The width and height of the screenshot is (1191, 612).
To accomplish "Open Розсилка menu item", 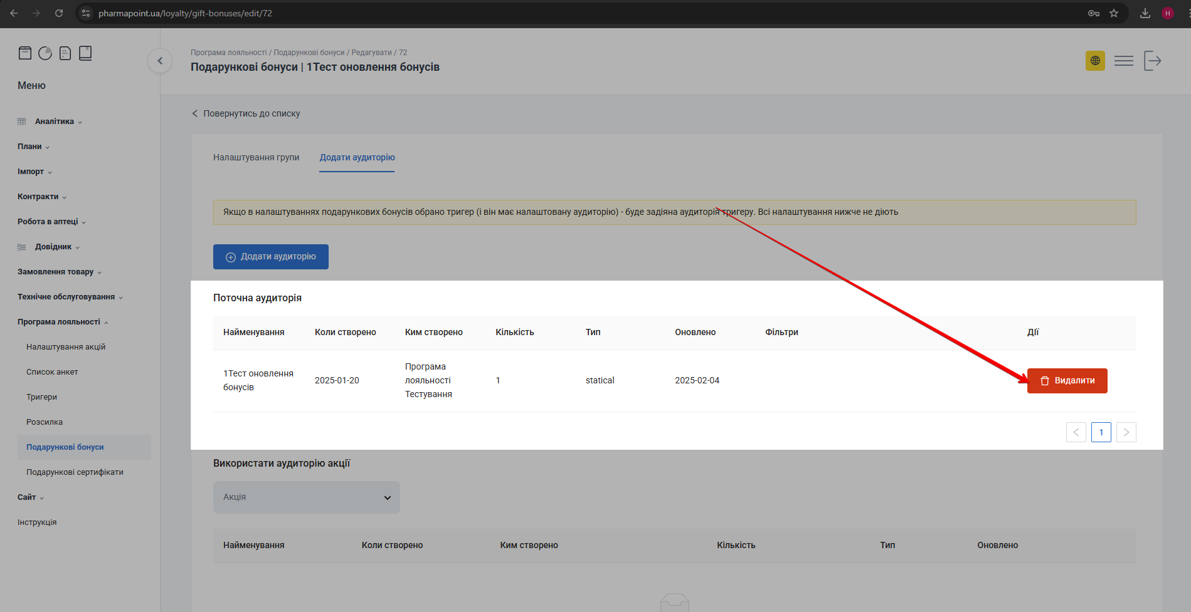I will coord(45,422).
